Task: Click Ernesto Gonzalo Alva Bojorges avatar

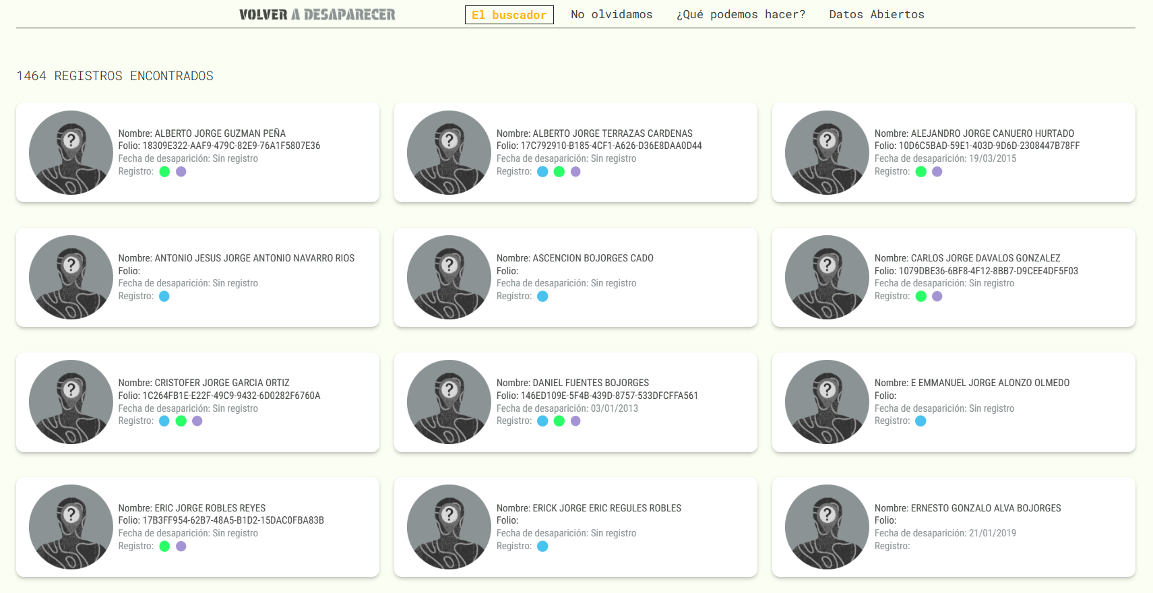Action: pos(827,527)
